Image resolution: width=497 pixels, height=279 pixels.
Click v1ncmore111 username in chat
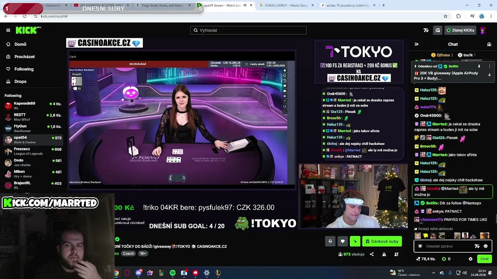(x=431, y=220)
